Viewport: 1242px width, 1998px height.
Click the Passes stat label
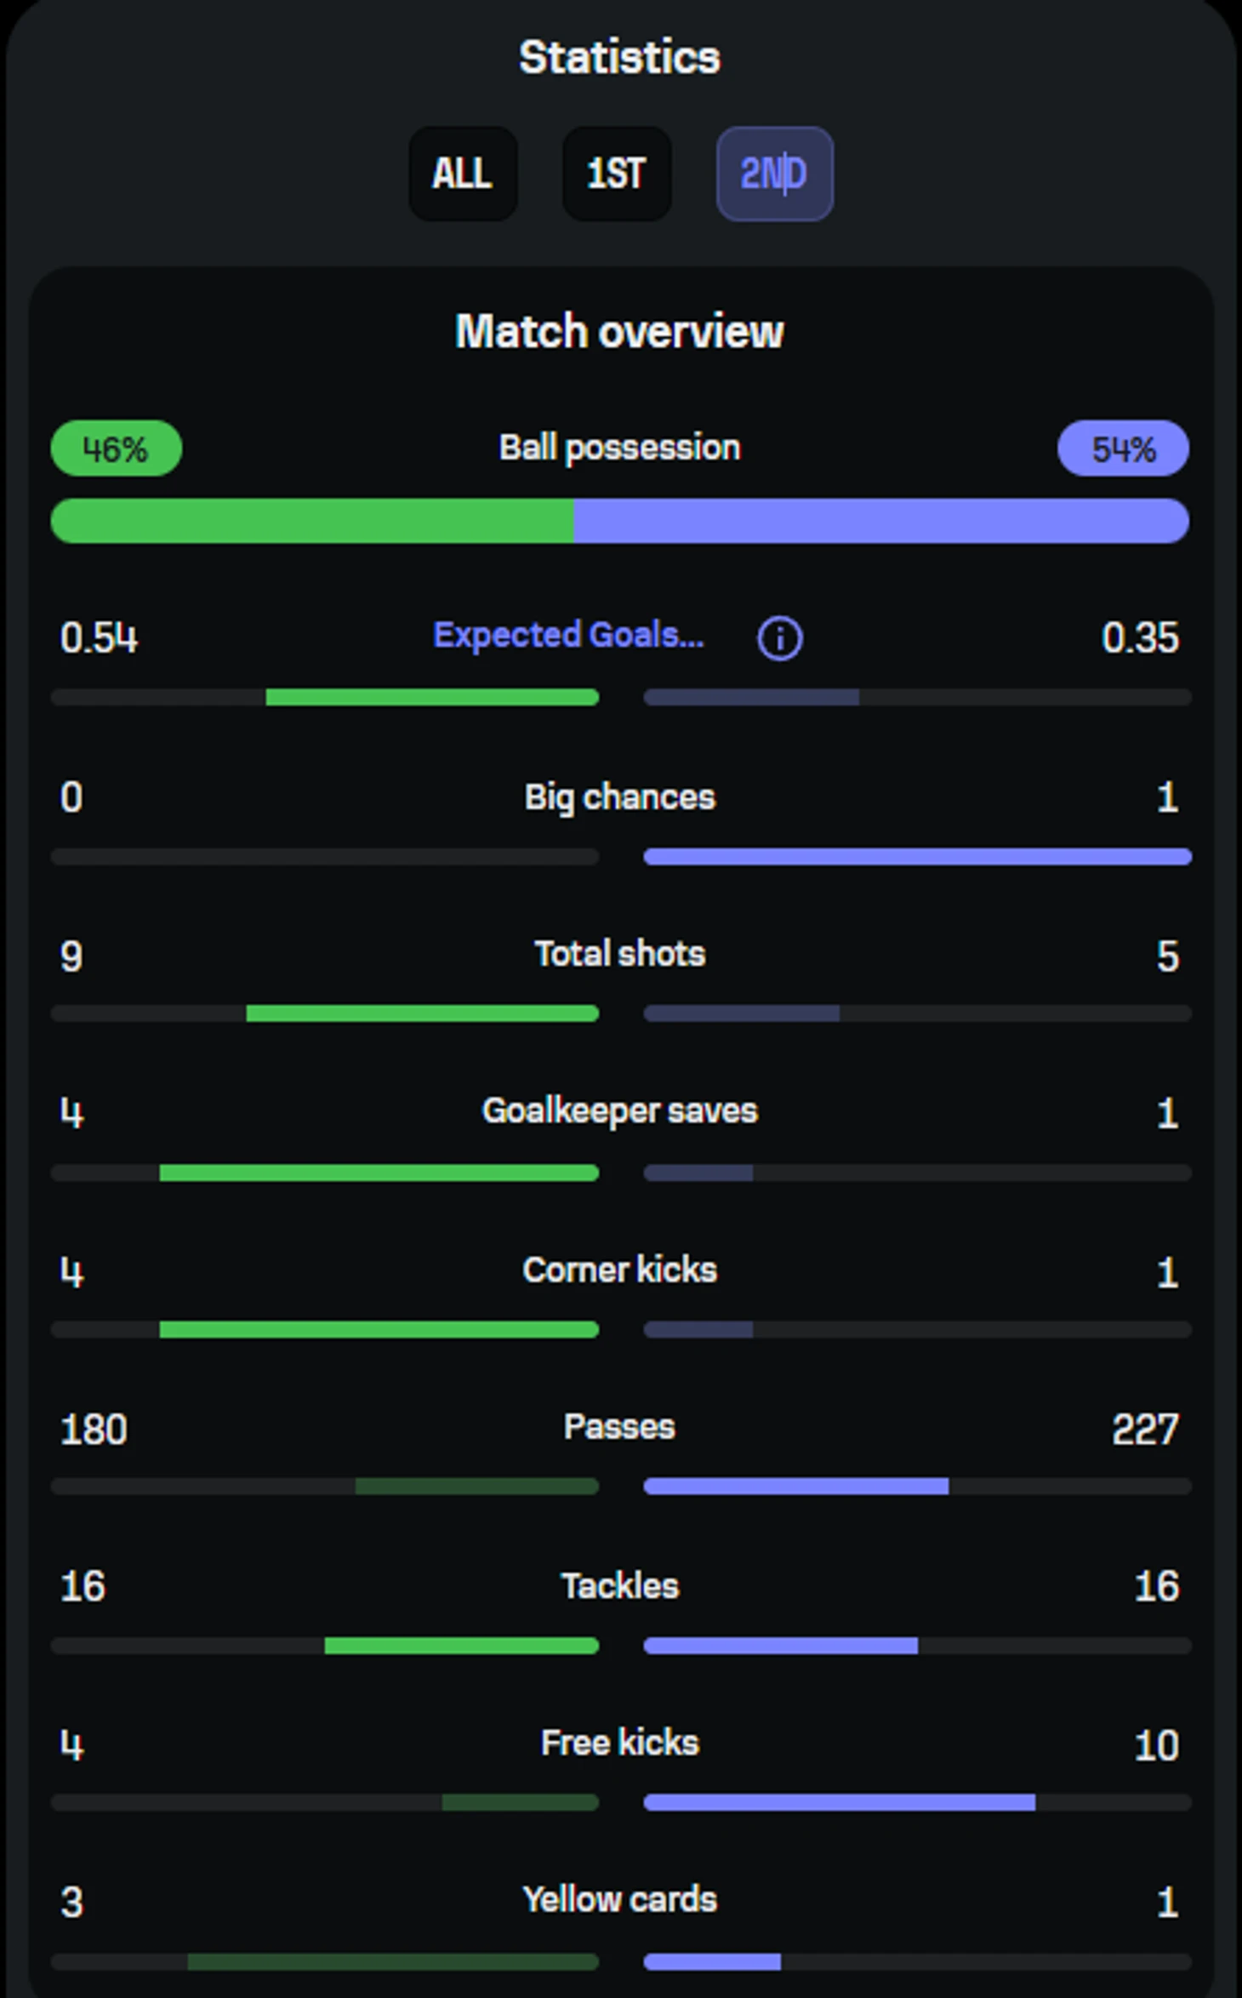coord(619,1427)
